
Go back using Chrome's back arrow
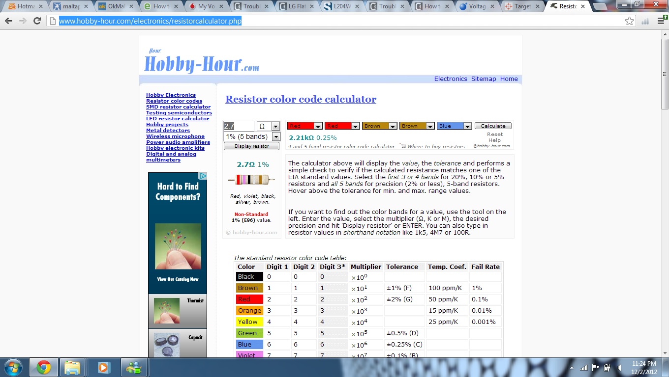(8, 21)
